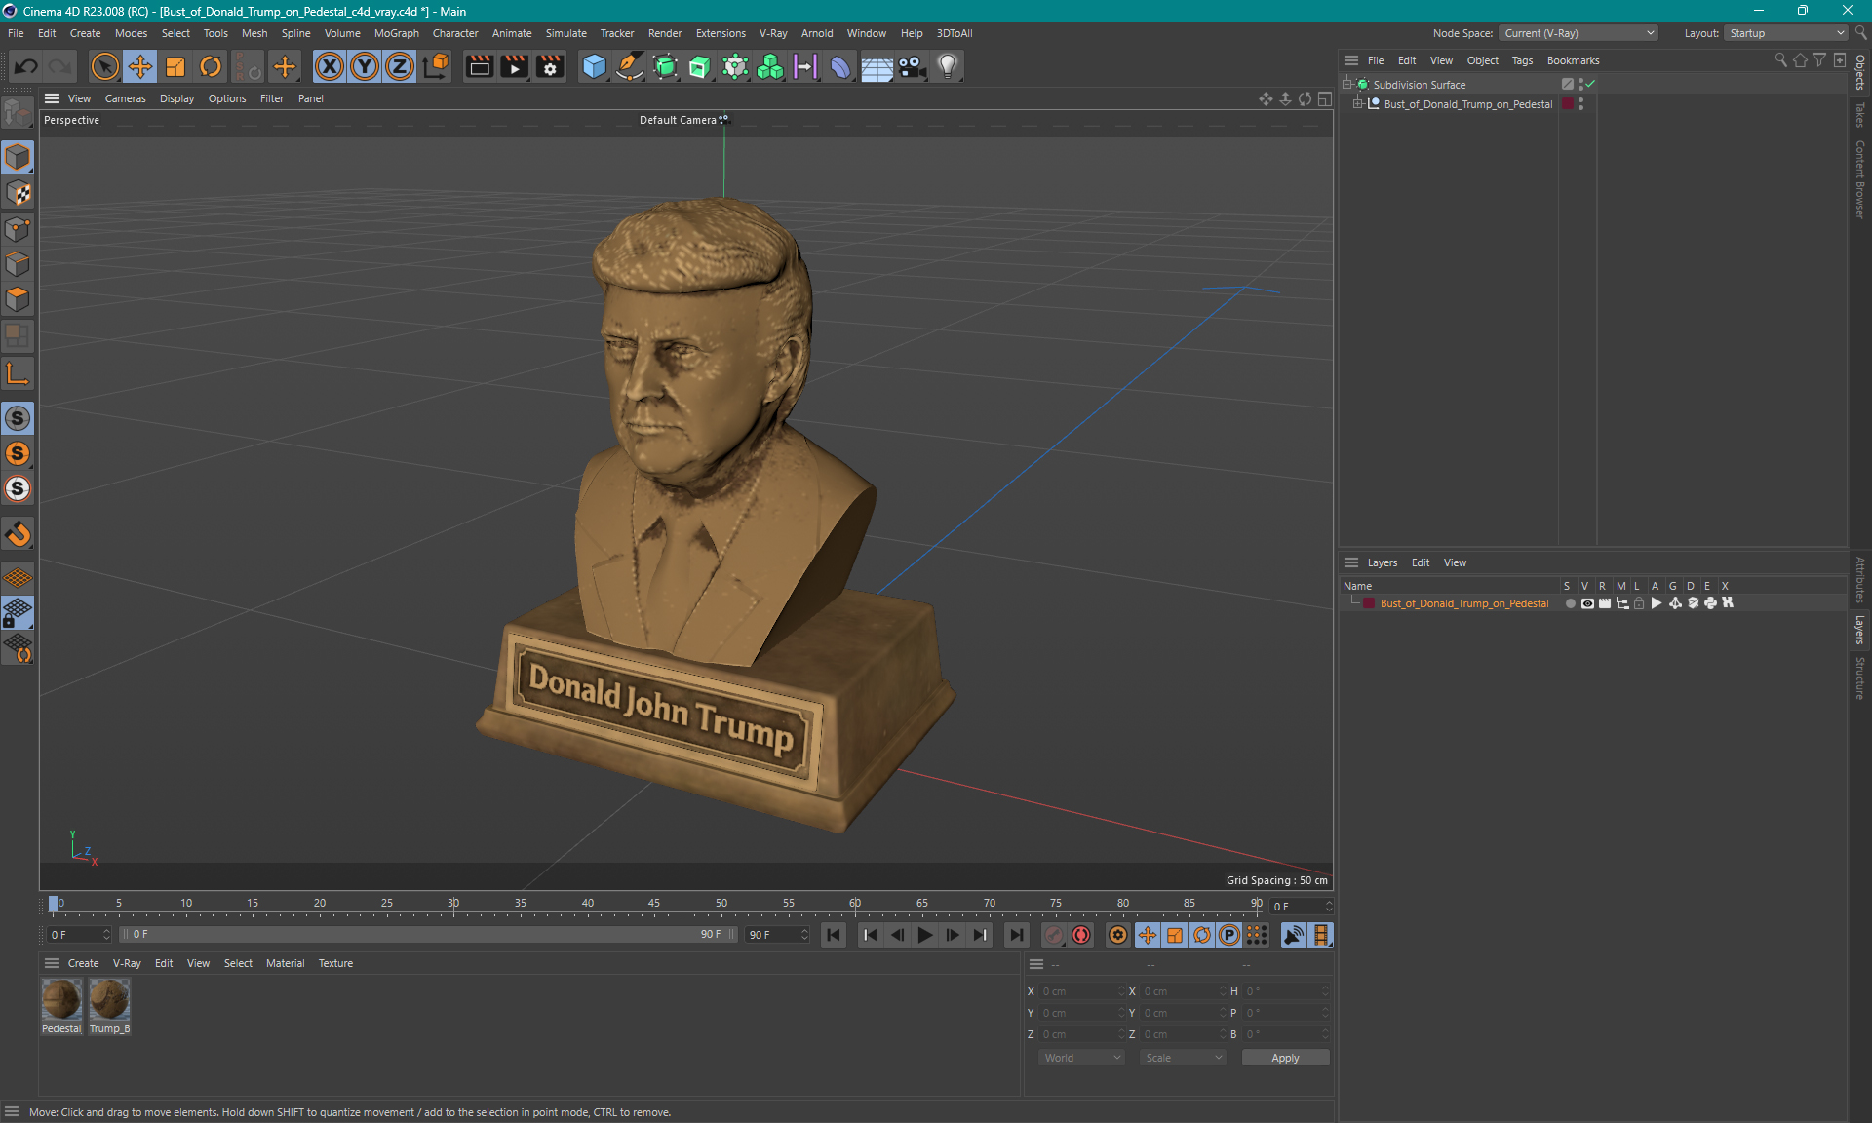
Task: Toggle X axis lock
Action: tap(330, 66)
